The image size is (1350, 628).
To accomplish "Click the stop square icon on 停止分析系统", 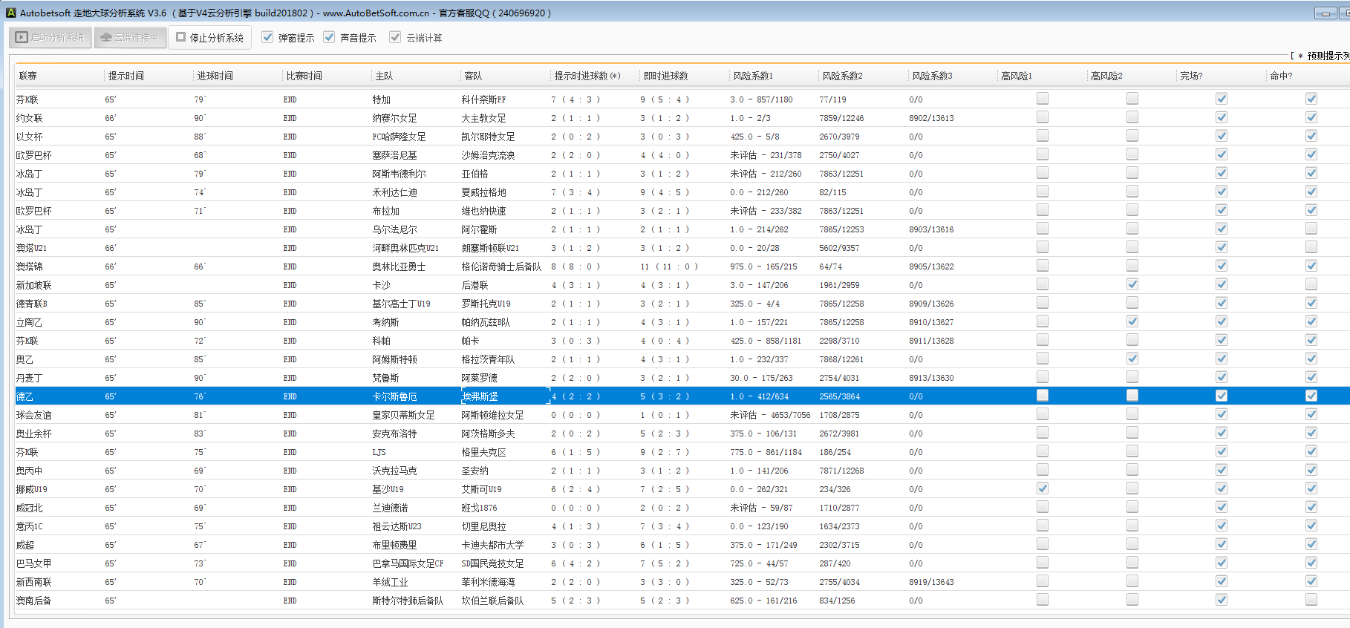I will point(180,37).
